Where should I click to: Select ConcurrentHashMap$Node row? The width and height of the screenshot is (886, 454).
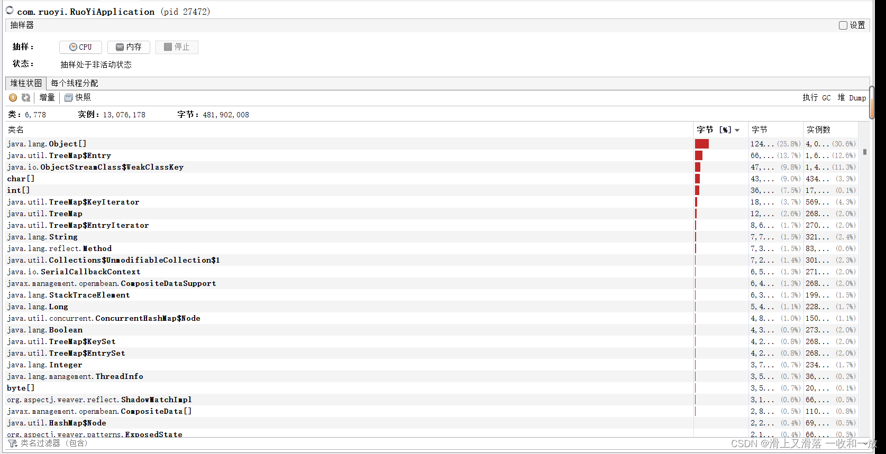click(x=432, y=318)
